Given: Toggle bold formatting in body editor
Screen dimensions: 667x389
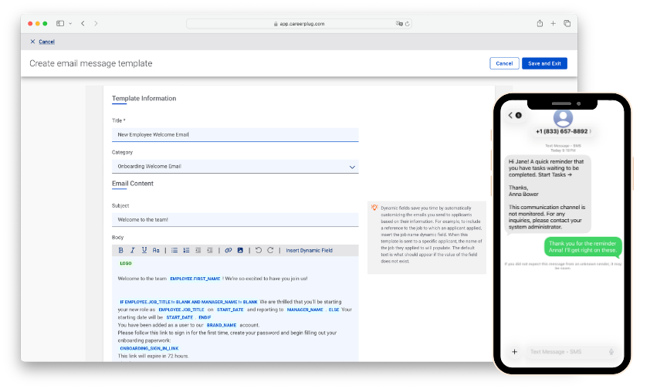Looking at the screenshot, I should pyautogui.click(x=120, y=250).
